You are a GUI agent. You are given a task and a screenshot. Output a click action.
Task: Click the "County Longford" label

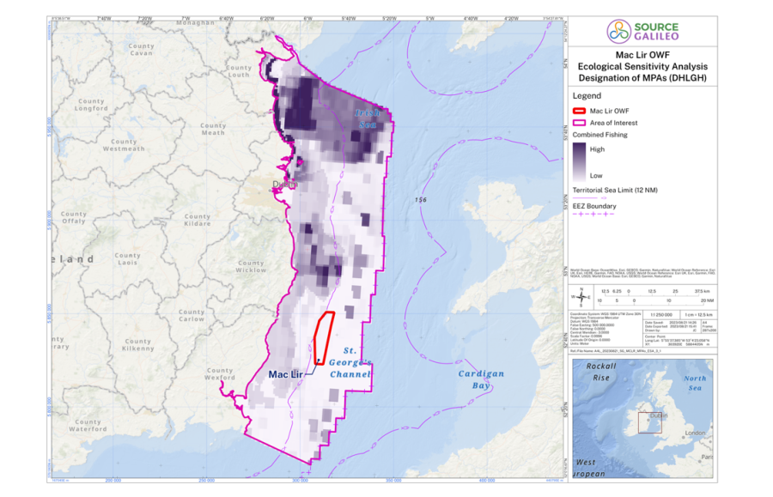[91, 105]
